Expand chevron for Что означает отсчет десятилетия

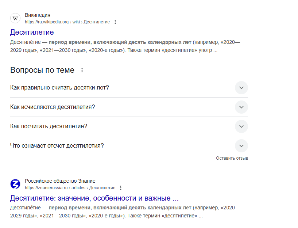[x=241, y=146]
